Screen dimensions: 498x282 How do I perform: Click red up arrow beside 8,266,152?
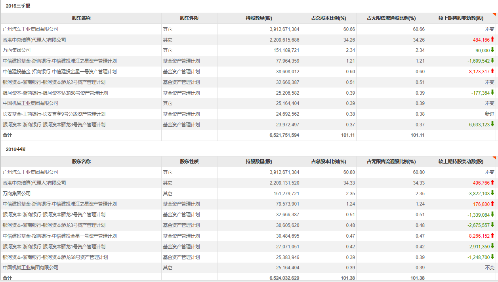click(x=492, y=236)
